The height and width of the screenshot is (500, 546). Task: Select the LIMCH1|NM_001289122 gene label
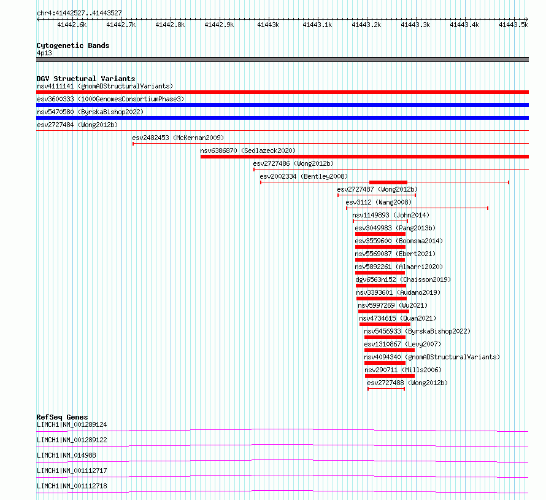[72, 440]
